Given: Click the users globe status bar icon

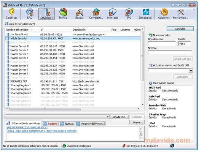Looking at the screenshot, I should click(64, 146).
